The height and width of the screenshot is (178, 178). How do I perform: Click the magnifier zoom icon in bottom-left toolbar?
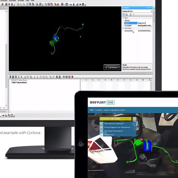tap(9, 115)
